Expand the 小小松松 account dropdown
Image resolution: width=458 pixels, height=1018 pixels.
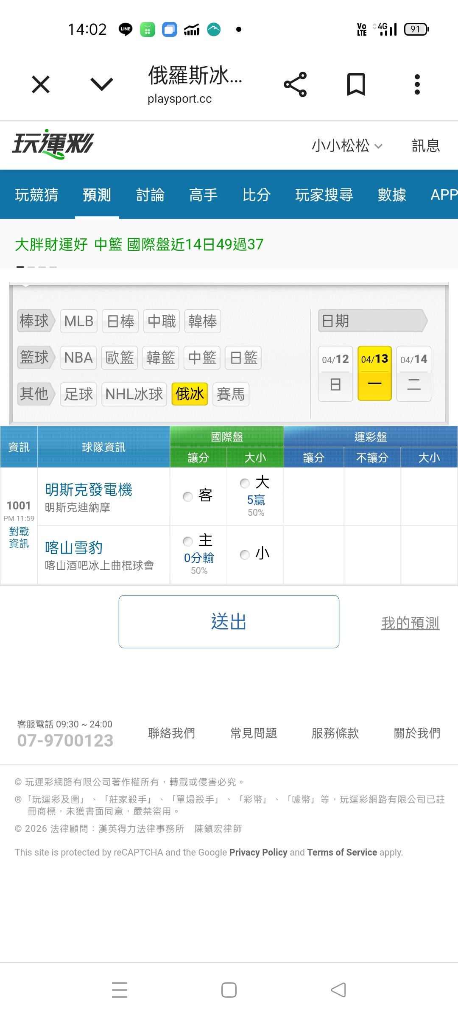(347, 146)
